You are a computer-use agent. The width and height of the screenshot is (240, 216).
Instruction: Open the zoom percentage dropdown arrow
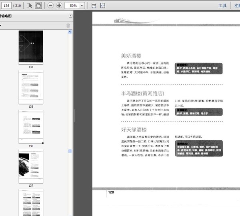pos(82,6)
